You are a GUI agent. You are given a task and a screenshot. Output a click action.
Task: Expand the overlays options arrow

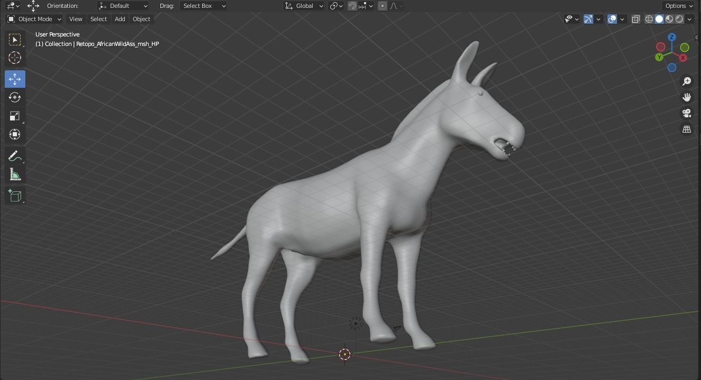tap(623, 19)
